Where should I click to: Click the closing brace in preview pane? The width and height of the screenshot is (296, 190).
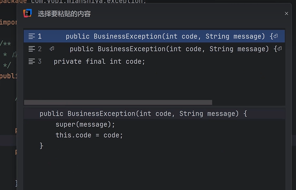pos(42,146)
